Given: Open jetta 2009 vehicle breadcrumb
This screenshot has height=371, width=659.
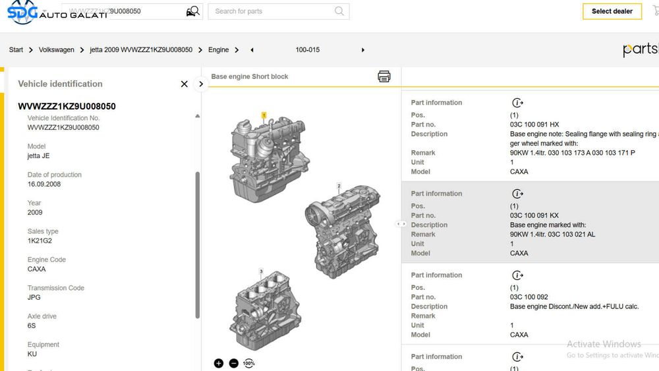Looking at the screenshot, I should pyautogui.click(x=141, y=49).
